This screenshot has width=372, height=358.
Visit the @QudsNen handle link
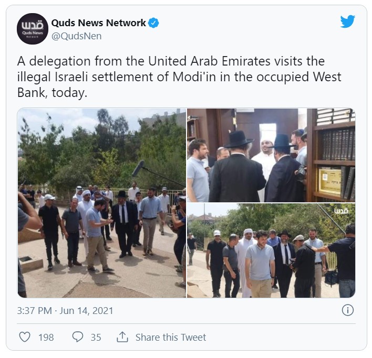pos(76,36)
